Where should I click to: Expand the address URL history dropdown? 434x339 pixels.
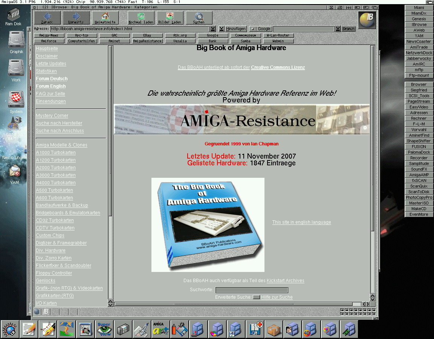[213, 29]
